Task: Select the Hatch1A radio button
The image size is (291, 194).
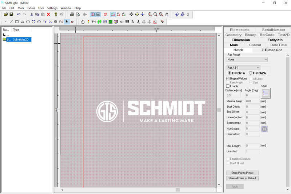Action: (x=230, y=73)
